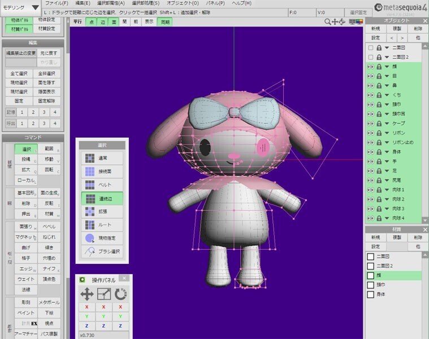Collapse the 肉球4 object triangle arrow
The height and width of the screenshot is (339, 429).
[387, 218]
